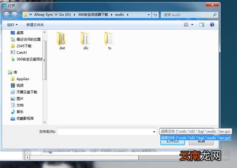Viewport: 237px width, 168px height.
Task: Open the recent pages dropdown beside Forward
Action: (20, 15)
